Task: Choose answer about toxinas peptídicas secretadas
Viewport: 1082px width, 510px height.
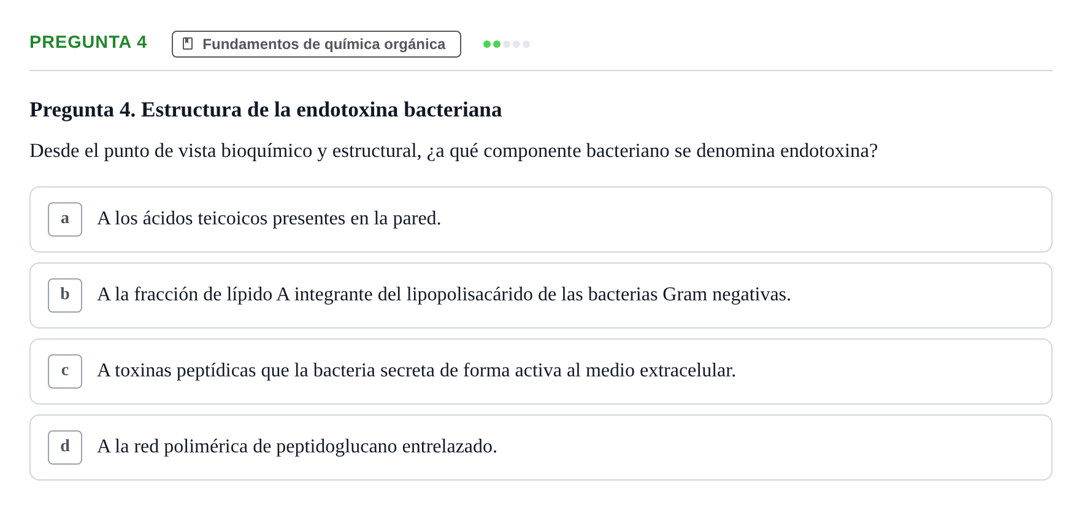Action: click(x=541, y=371)
